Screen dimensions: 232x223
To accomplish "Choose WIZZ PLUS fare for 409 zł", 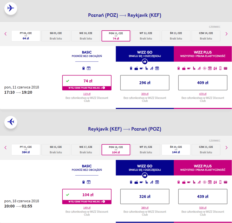I will pyautogui.click(x=203, y=83).
